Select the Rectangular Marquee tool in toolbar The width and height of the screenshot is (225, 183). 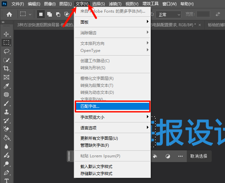[x=6, y=43]
